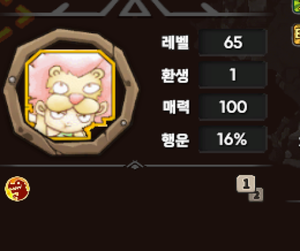Click the 레벨 stat label
Screen dimensions: 300x251
pos(175,42)
